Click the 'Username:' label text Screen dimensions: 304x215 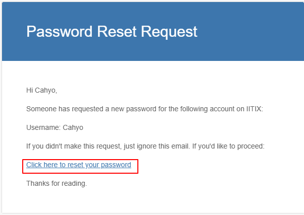(x=43, y=128)
